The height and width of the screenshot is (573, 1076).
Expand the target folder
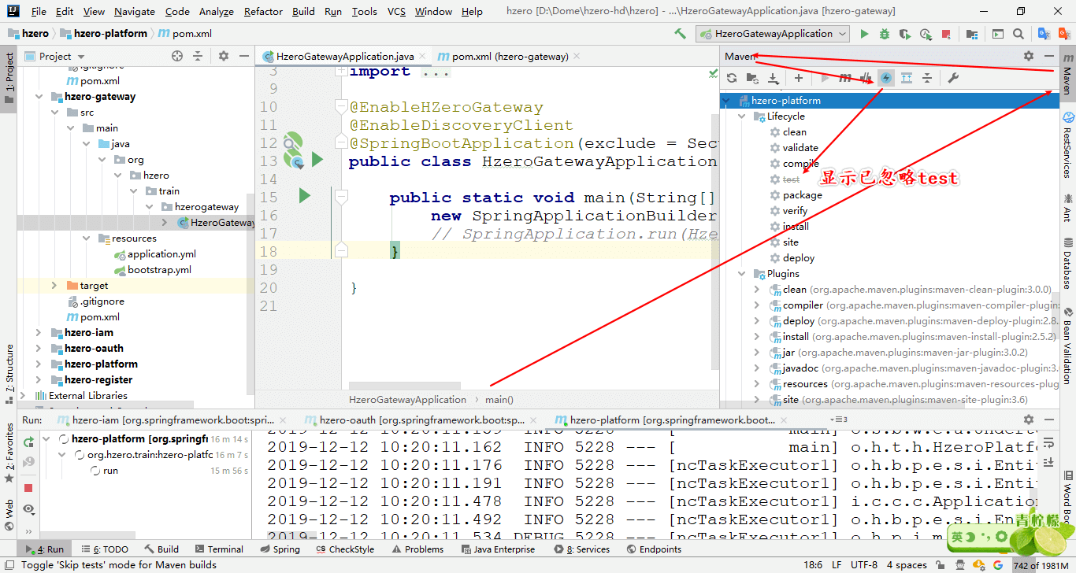[54, 286]
